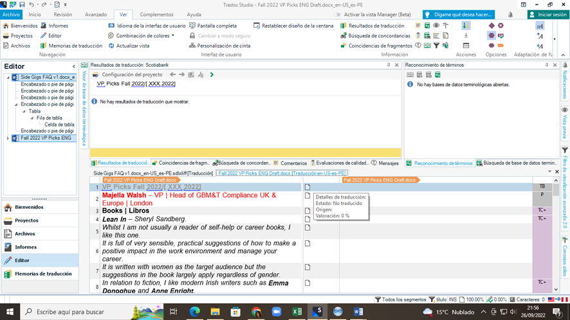The image size is (570, 320).
Task: Open the Mensajes tab
Action: [385, 163]
